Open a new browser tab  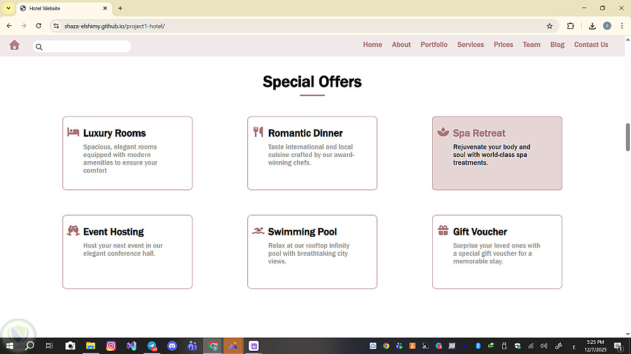pos(121,8)
